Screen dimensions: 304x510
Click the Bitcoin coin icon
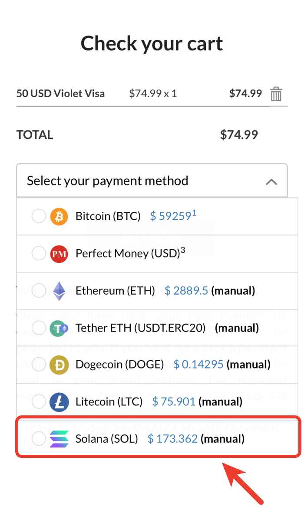click(59, 216)
